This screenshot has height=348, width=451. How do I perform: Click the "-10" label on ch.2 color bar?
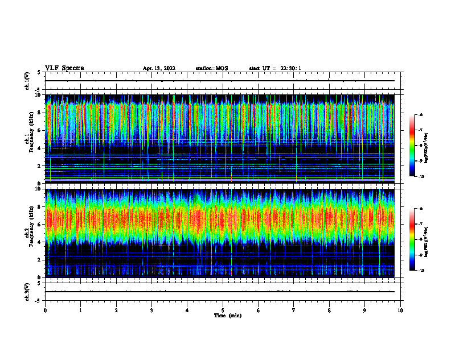[x=421, y=271]
